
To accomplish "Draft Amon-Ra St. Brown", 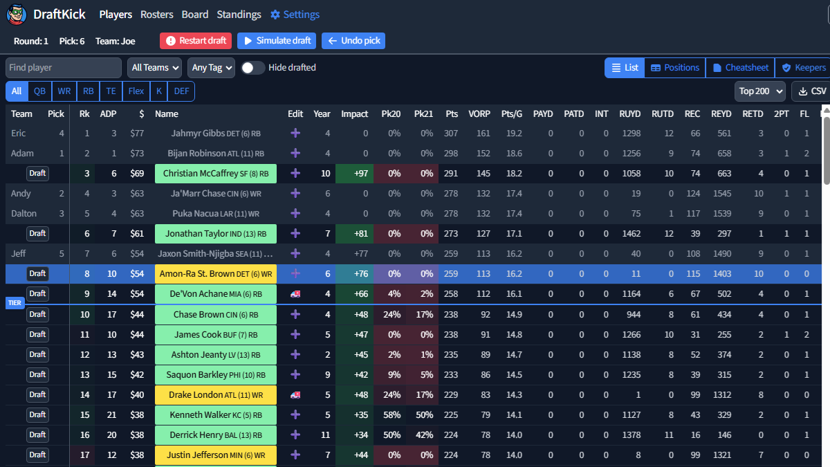I will click(37, 274).
